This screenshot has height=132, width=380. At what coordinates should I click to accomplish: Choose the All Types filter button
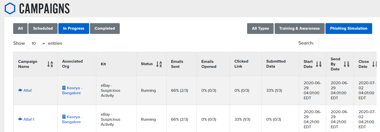point(260,28)
